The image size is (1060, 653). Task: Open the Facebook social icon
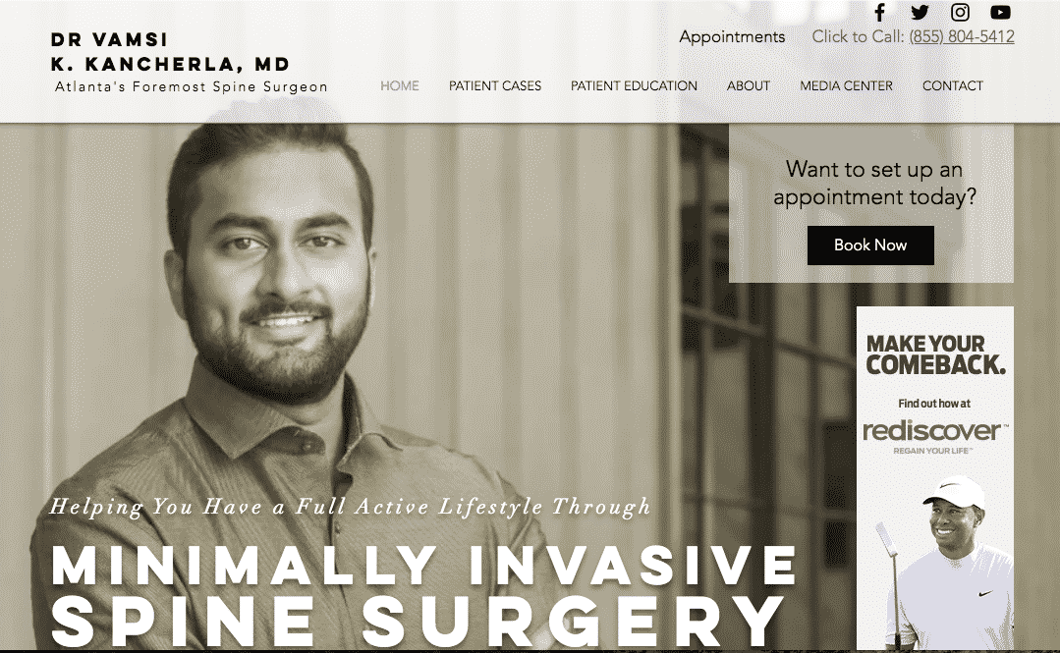click(879, 12)
